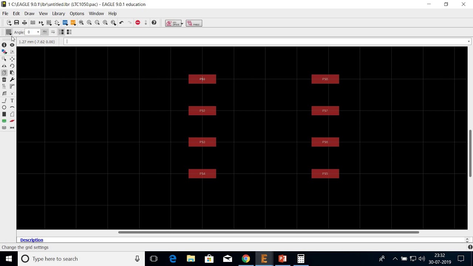Select the Copy tool

(4, 73)
